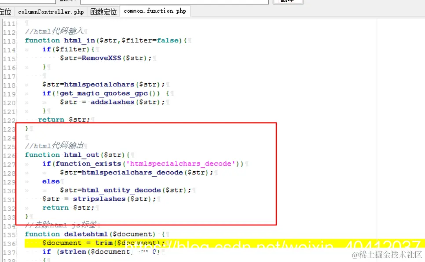
Task: Click the function html_in declaration line
Action: coord(106,41)
